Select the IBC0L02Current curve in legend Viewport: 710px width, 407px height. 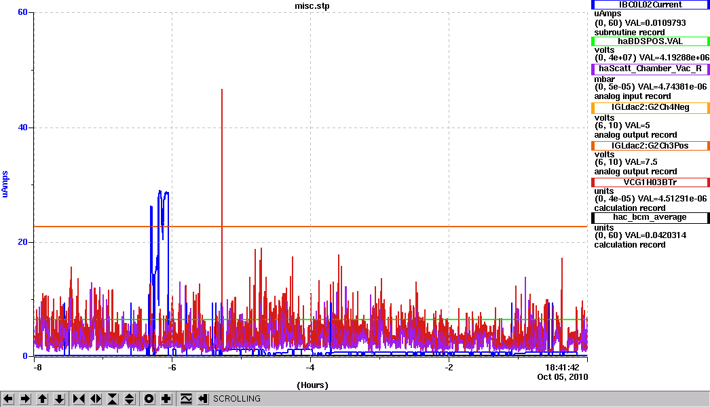650,5
